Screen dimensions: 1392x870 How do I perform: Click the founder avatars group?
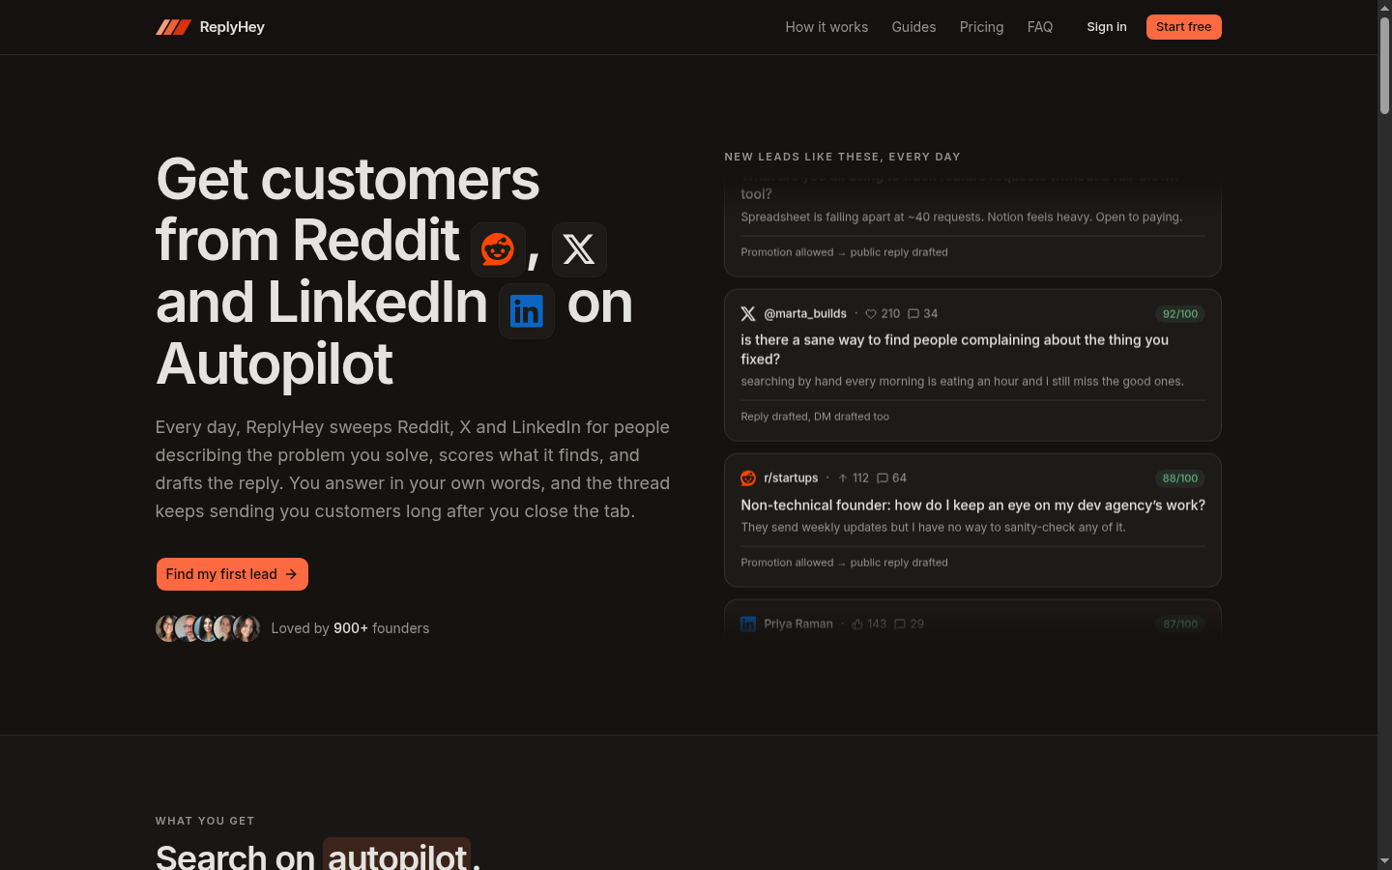pos(208,628)
